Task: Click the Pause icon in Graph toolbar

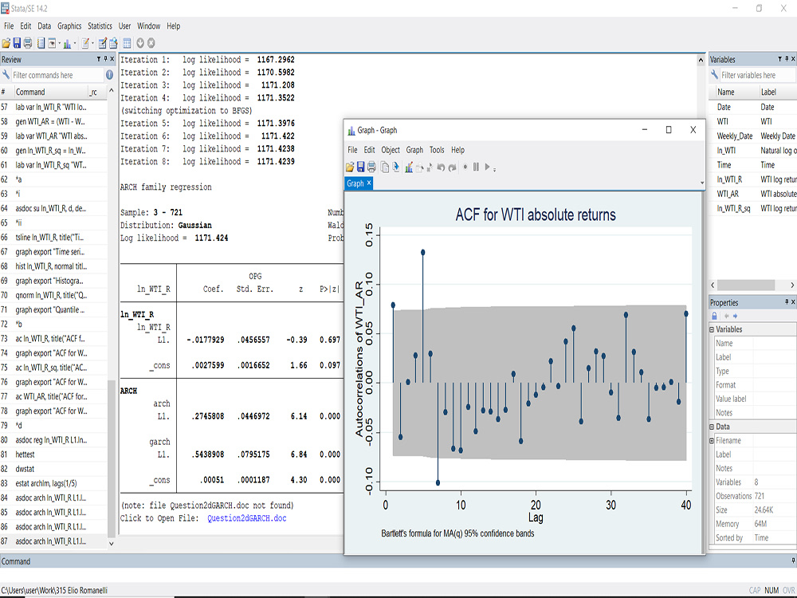Action: point(477,167)
